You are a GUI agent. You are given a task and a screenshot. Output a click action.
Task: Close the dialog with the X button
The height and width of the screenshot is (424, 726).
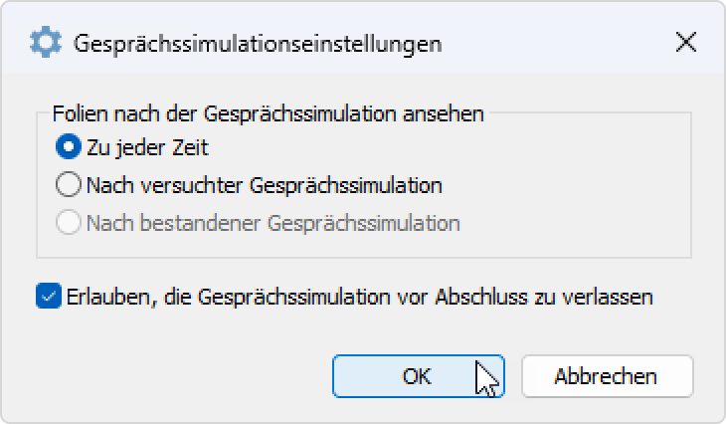pos(685,42)
